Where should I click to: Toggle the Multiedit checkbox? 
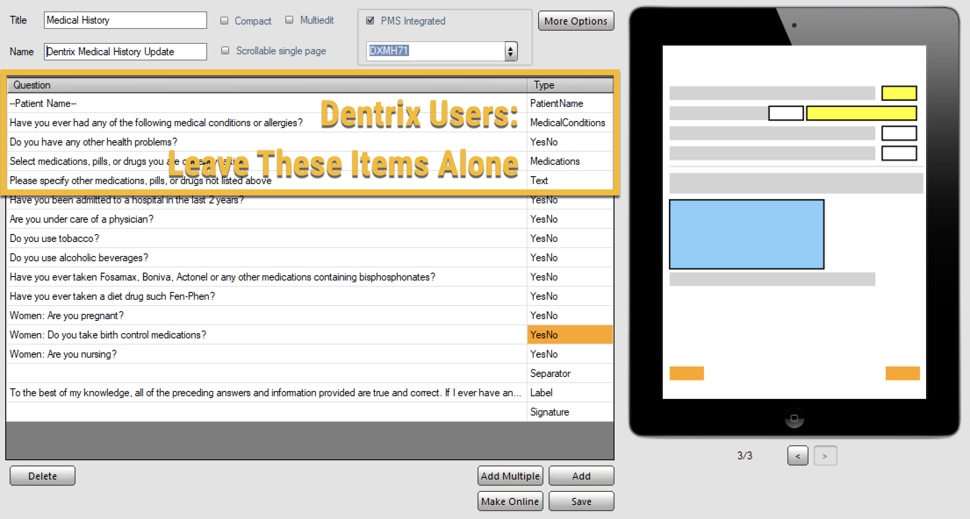(289, 20)
